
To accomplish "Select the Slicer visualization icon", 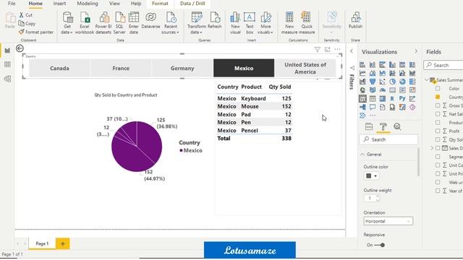I will 362,99.
